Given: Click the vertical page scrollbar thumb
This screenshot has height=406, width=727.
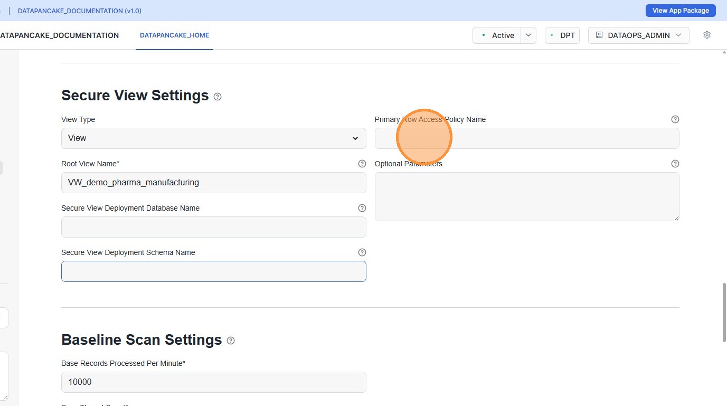Looking at the screenshot, I should 724,313.
